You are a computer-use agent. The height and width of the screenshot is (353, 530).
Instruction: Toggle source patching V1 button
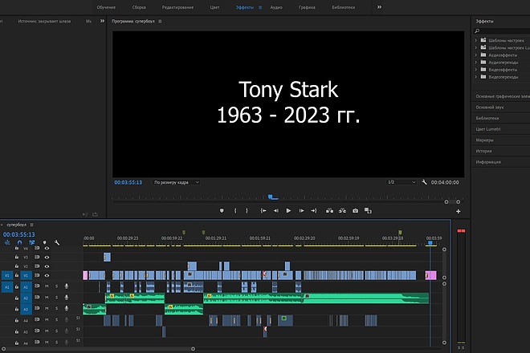point(6,275)
